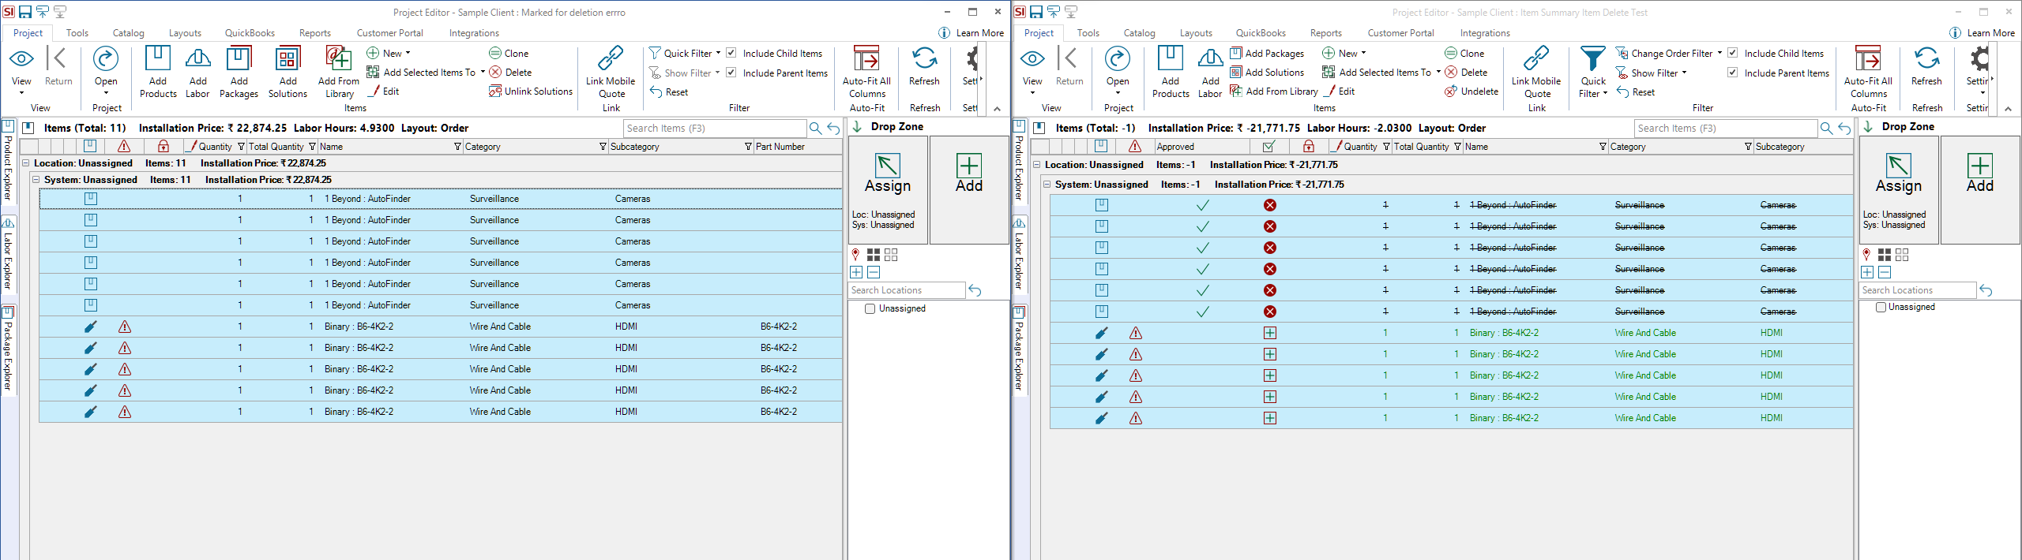Click Auto-Fit All Columns in left window
The image size is (2022, 560).
[866, 72]
